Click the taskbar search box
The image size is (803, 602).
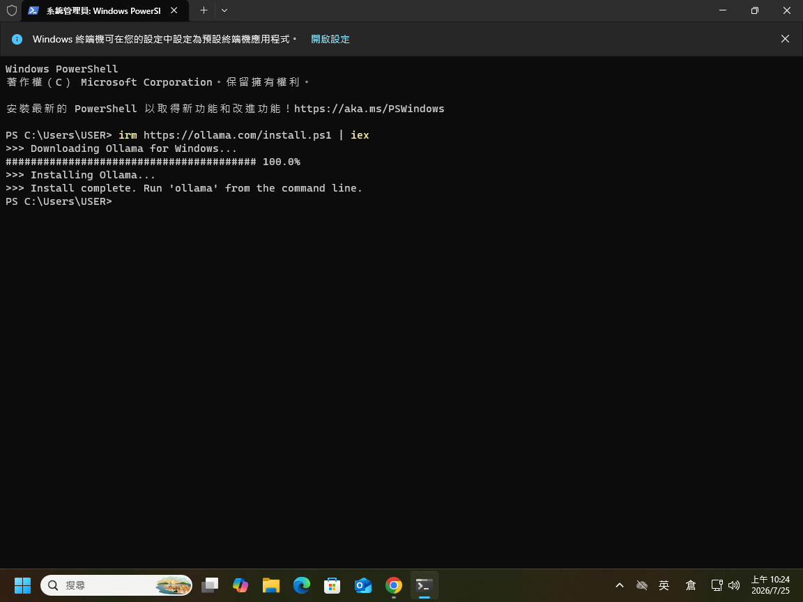point(116,585)
